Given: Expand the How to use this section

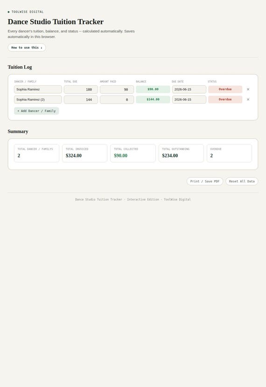Looking at the screenshot, I should click(27, 48).
